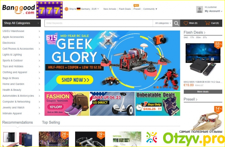The height and width of the screenshot is (147, 225).
Task: Click the More deals button
Action: [x=203, y=92]
